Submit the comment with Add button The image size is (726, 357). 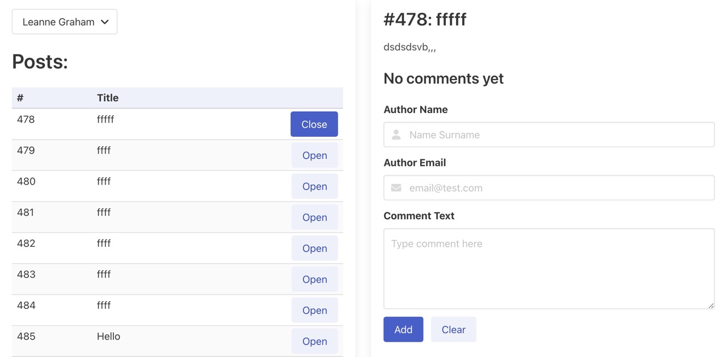403,329
